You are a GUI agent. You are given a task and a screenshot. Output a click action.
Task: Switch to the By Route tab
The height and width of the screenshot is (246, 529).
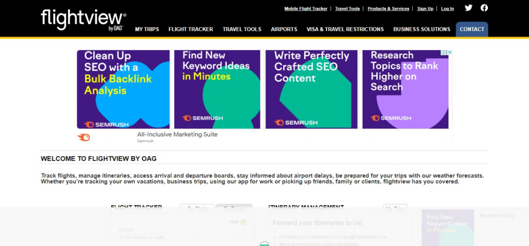[234, 208]
